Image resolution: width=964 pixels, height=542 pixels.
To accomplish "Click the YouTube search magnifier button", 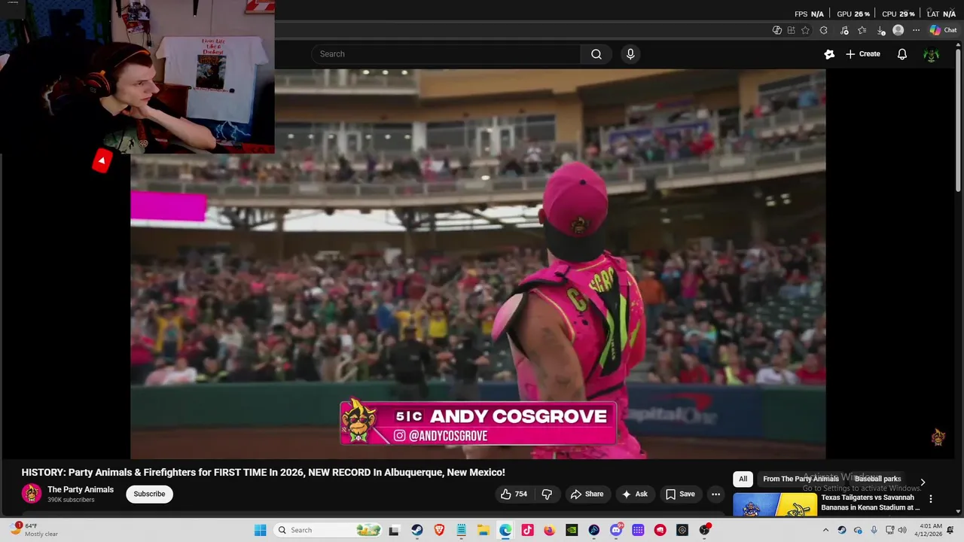I will click(x=596, y=54).
